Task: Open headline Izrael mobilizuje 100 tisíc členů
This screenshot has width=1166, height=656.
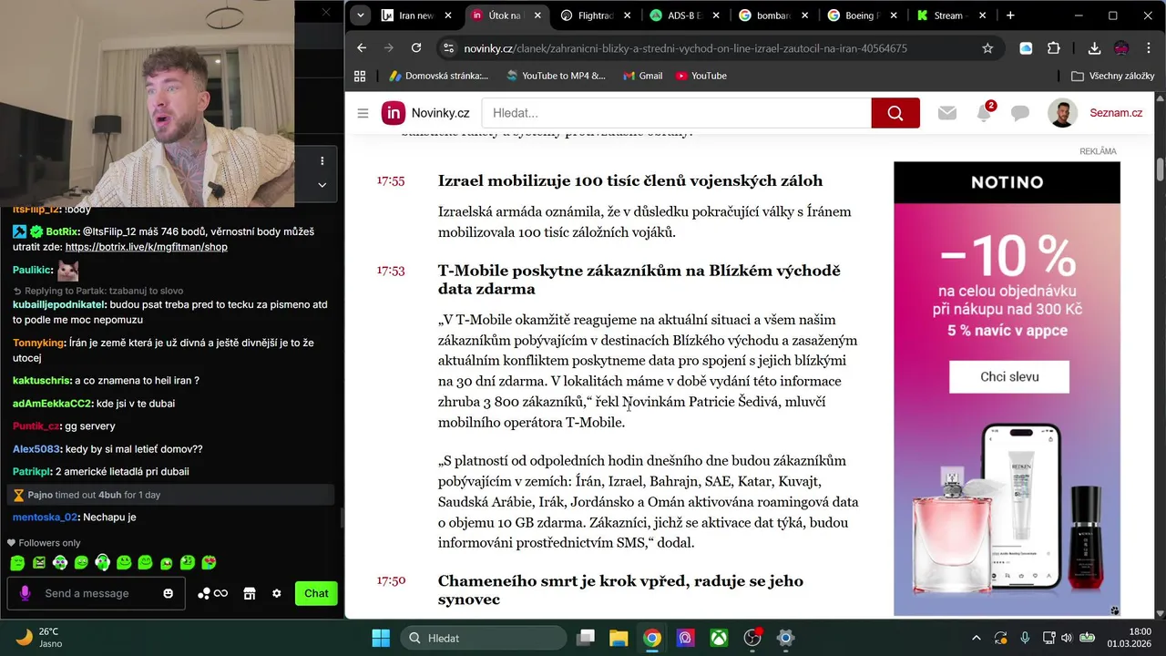Action: pyautogui.click(x=630, y=180)
